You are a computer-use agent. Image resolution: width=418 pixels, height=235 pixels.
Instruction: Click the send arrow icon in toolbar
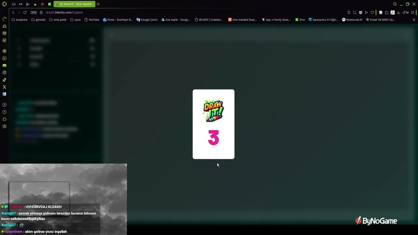[x=366, y=12]
